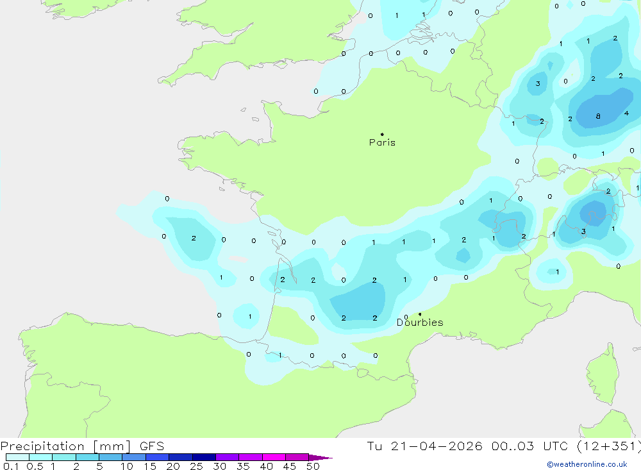Click the legend value '0.5'

click(35, 466)
